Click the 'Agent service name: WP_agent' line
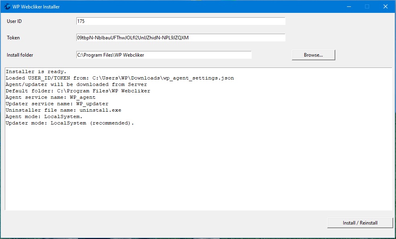The height and width of the screenshot is (239, 396). pos(51,98)
